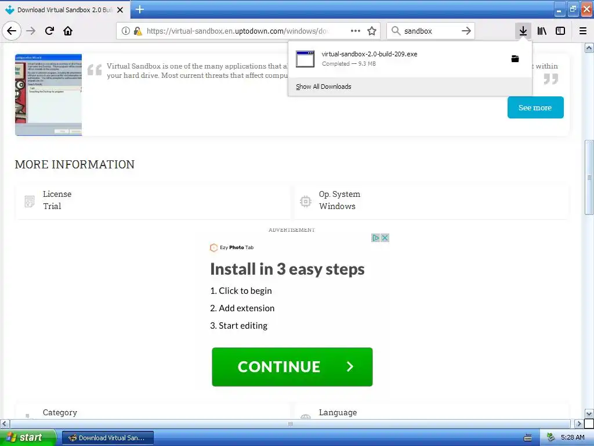The width and height of the screenshot is (594, 446).
Task: Click the green CONTINUE button
Action: [x=292, y=367]
